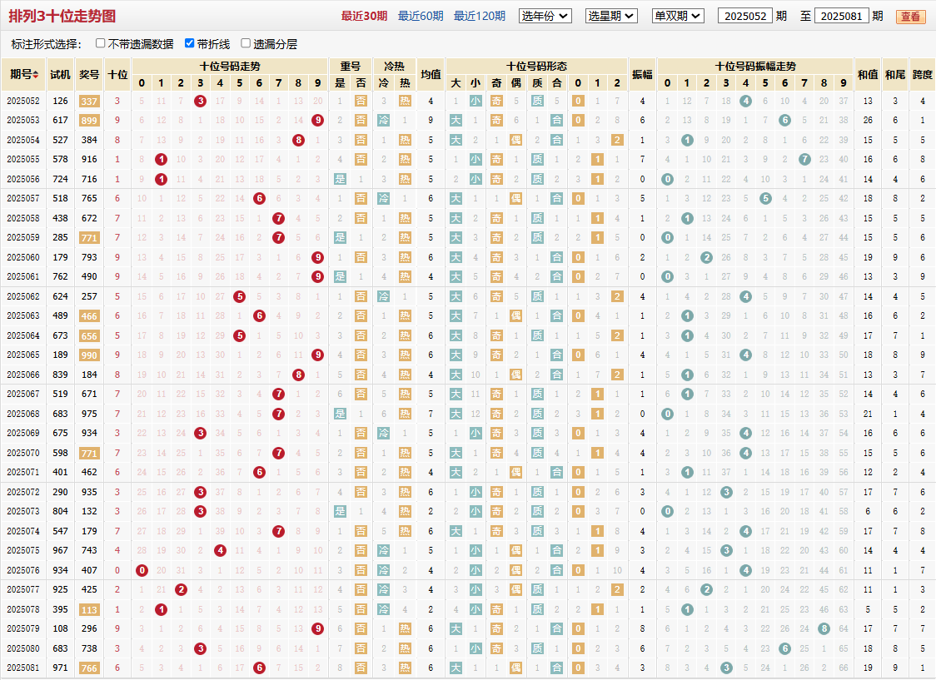Image resolution: width=936 pixels, height=680 pixels.
Task: Click the 查看 button
Action: tap(910, 17)
